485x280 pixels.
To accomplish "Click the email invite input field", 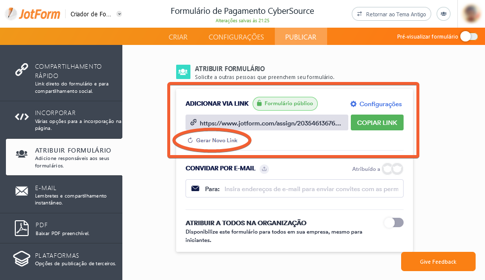I will pyautogui.click(x=311, y=189).
